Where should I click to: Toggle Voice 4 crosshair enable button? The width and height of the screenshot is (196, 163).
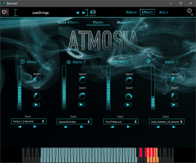coord(148,61)
